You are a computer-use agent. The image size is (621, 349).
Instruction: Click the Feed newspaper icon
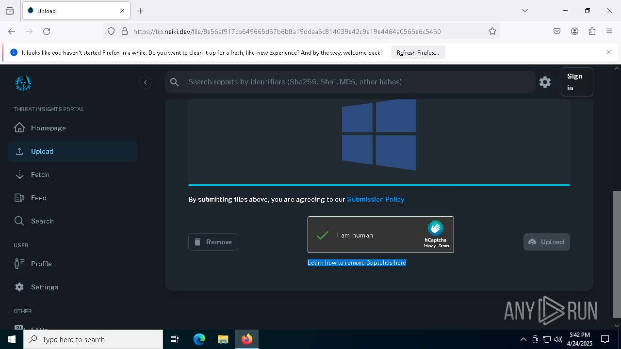(19, 198)
